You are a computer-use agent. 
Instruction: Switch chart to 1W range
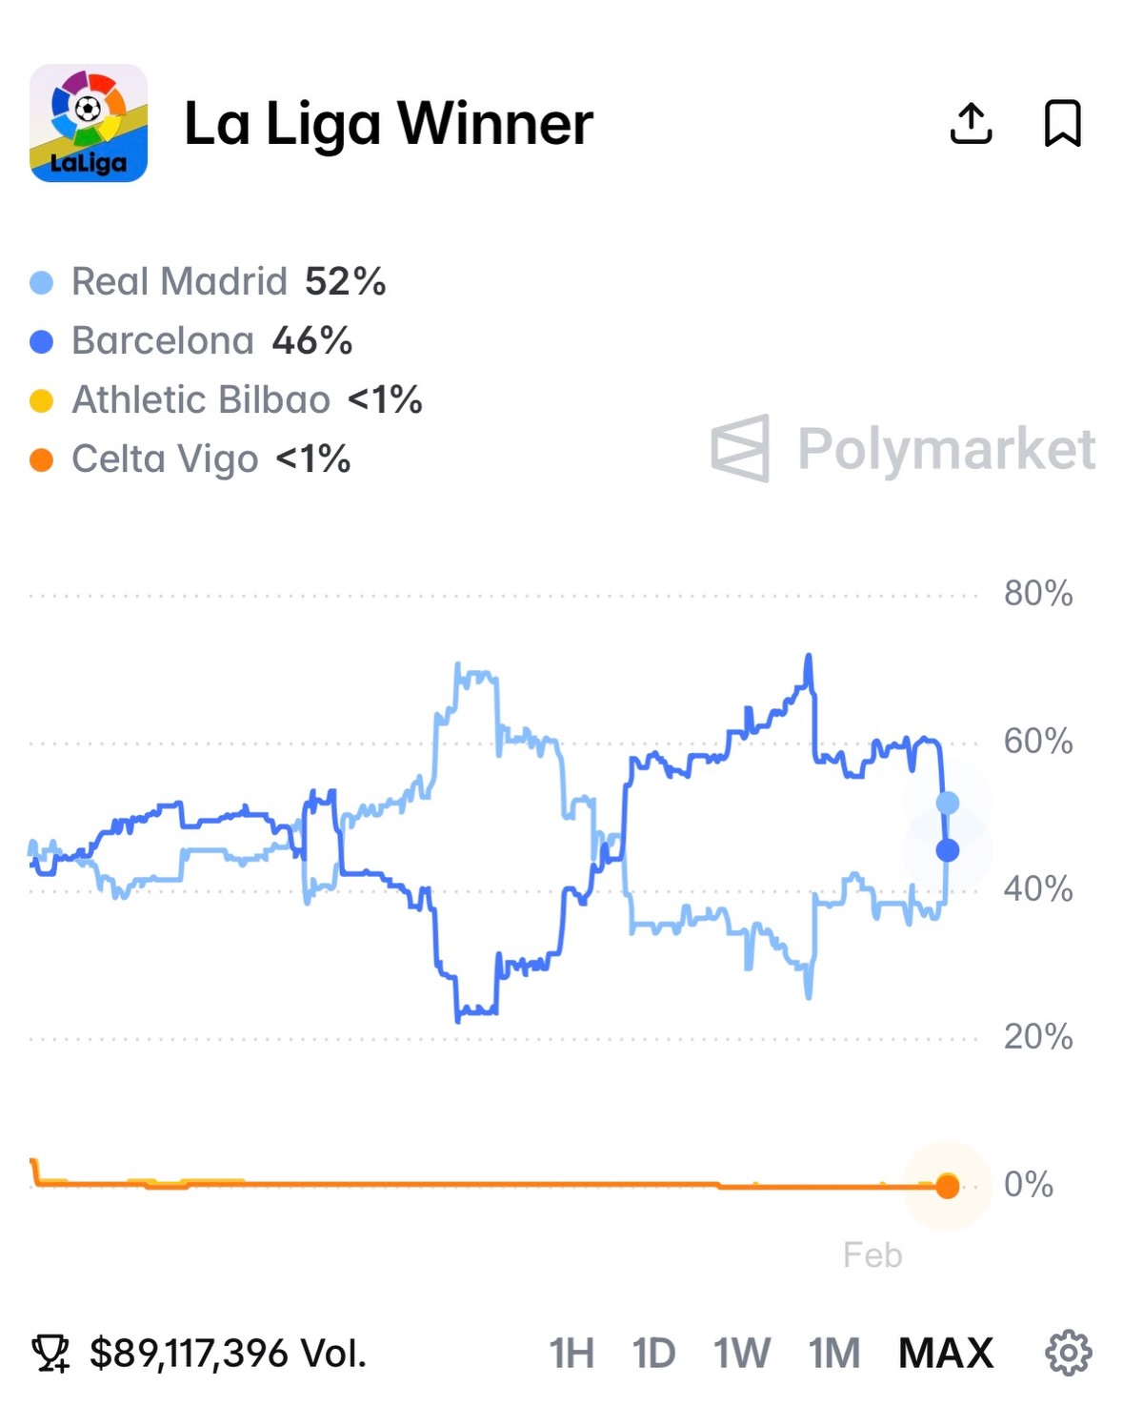[742, 1353]
